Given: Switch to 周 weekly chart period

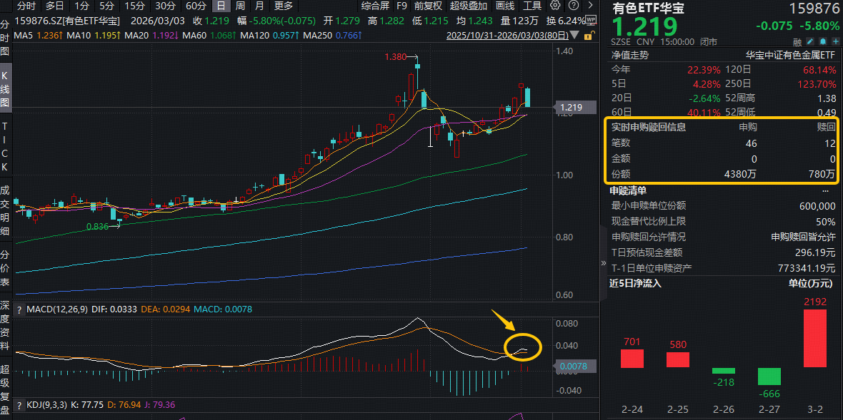Looking at the screenshot, I should click(x=240, y=6).
